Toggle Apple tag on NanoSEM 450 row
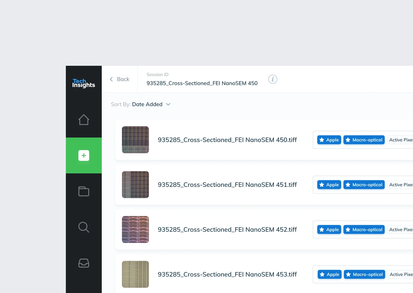 (329, 140)
